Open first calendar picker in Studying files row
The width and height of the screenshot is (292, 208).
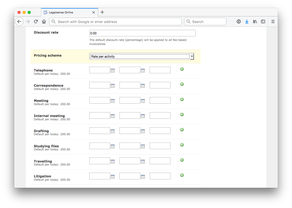point(112,146)
